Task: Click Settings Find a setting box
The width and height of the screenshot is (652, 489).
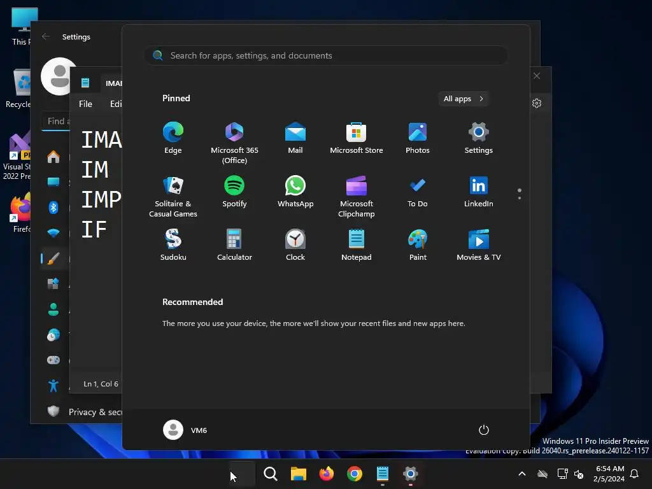Action: [56, 122]
